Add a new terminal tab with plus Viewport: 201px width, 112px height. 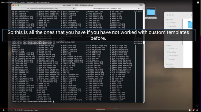143,9
